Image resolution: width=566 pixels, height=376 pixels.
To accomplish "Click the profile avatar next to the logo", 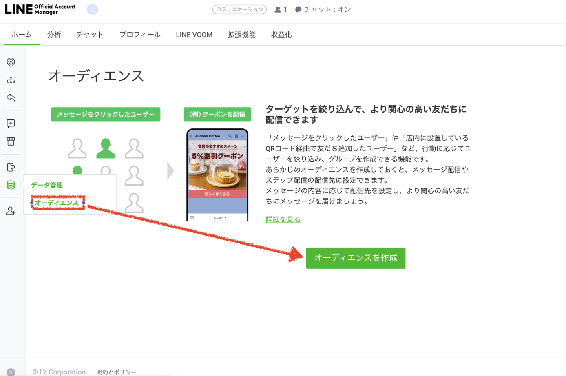I will coord(93,9).
